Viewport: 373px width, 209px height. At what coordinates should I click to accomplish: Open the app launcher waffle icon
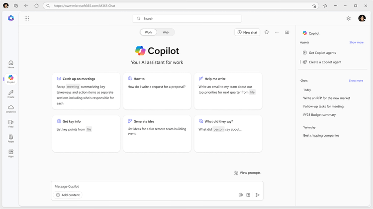pyautogui.click(x=27, y=18)
